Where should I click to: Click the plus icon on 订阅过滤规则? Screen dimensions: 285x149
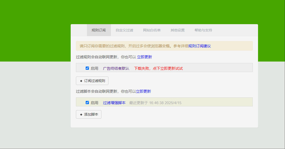(81, 81)
